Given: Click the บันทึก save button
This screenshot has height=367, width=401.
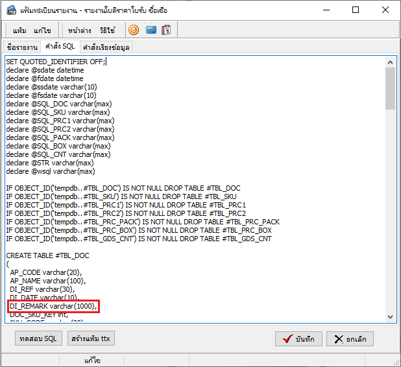Looking at the screenshot, I should coord(298,339).
